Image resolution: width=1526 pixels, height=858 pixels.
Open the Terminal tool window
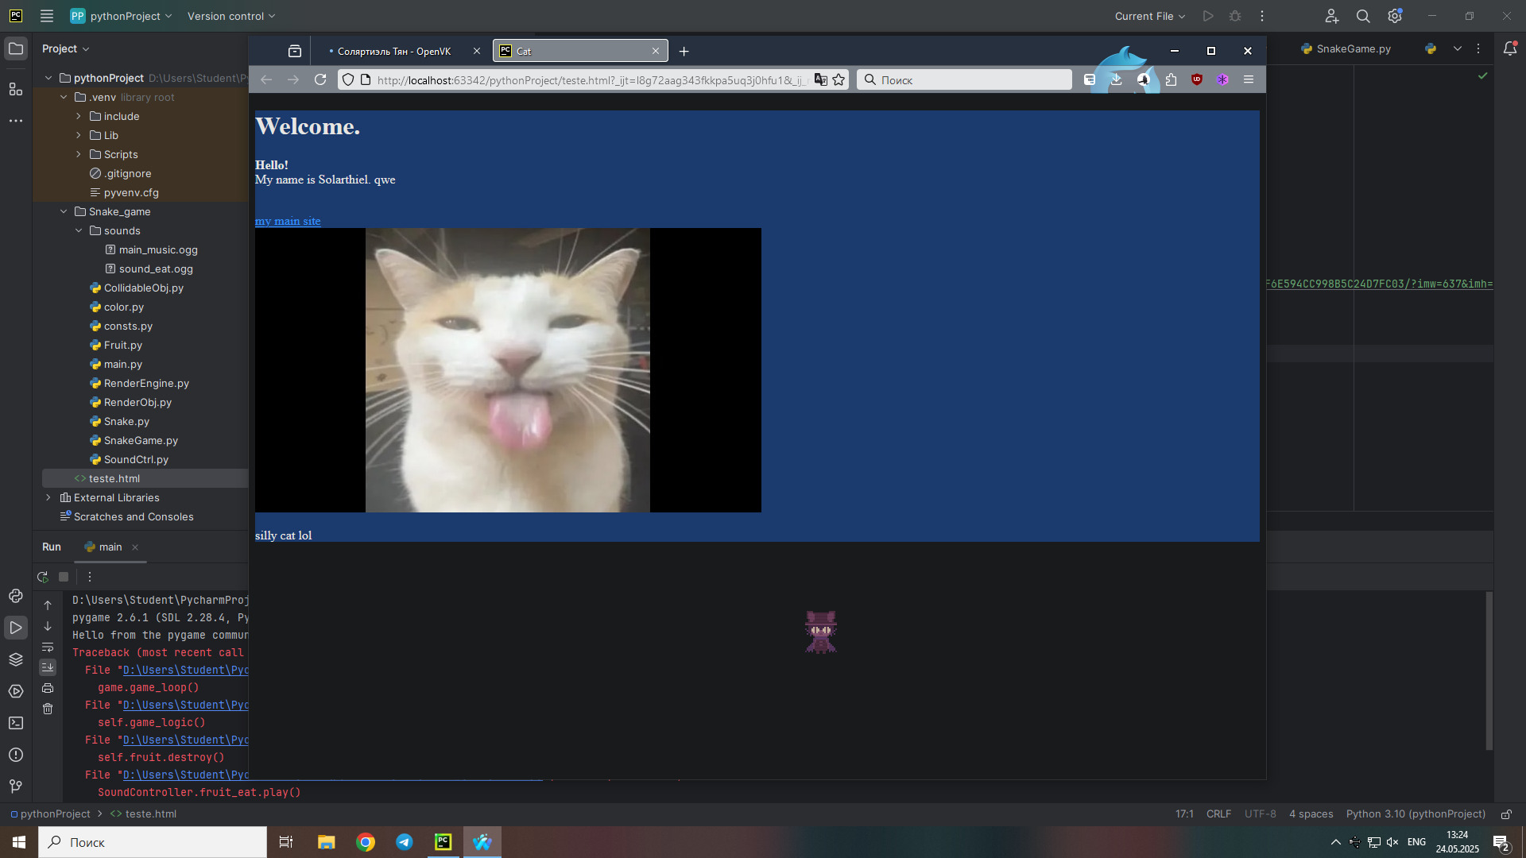point(16,723)
